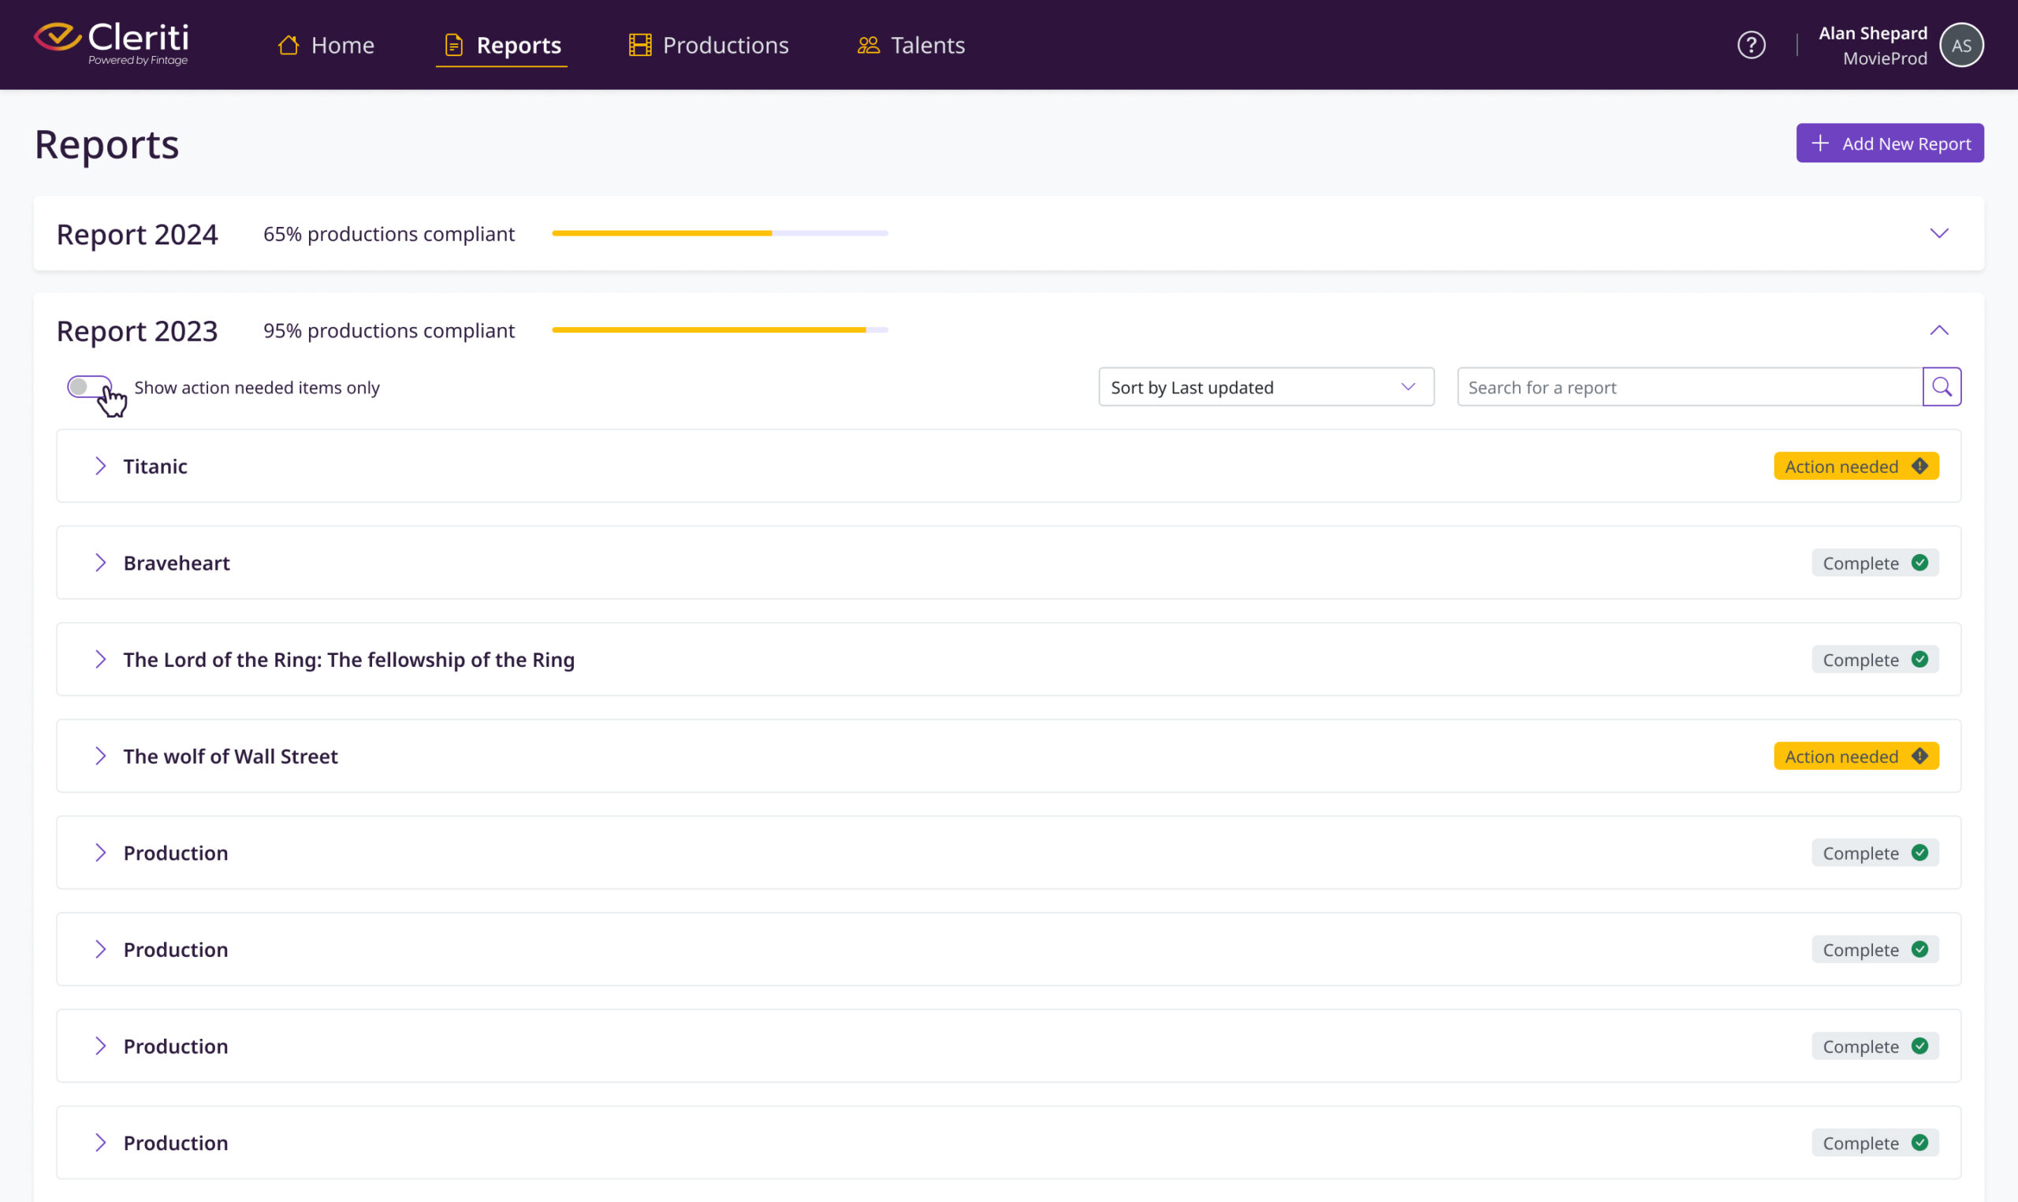
Task: Click Add New Report button
Action: click(x=1890, y=143)
